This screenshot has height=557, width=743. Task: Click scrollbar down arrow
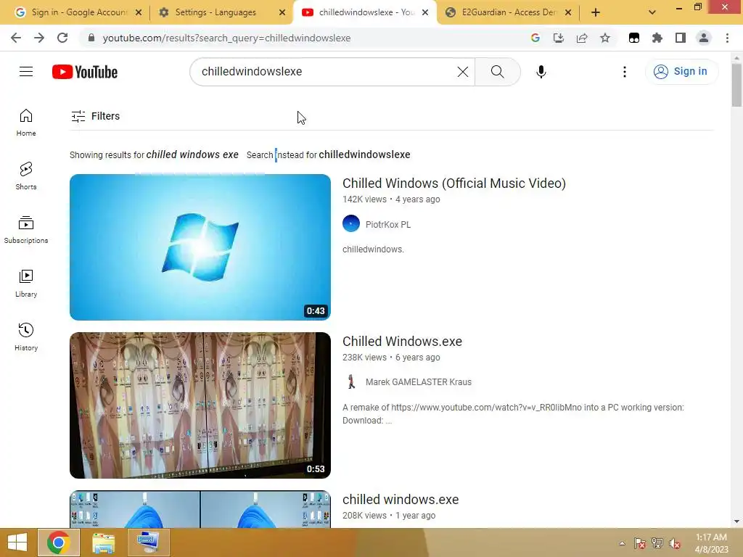click(x=736, y=521)
